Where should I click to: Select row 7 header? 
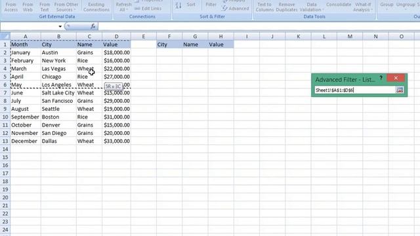[x=5, y=93]
